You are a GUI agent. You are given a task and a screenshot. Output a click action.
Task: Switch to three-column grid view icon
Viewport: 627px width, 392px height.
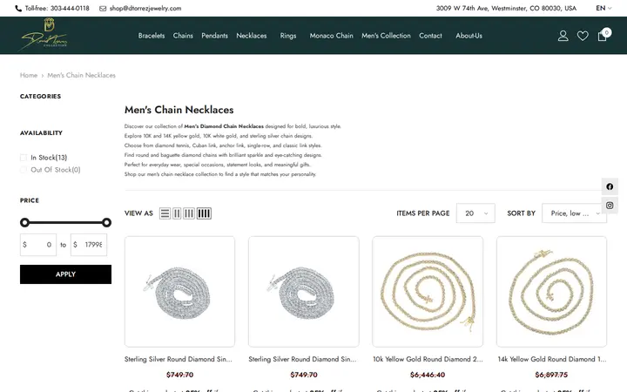coord(189,213)
